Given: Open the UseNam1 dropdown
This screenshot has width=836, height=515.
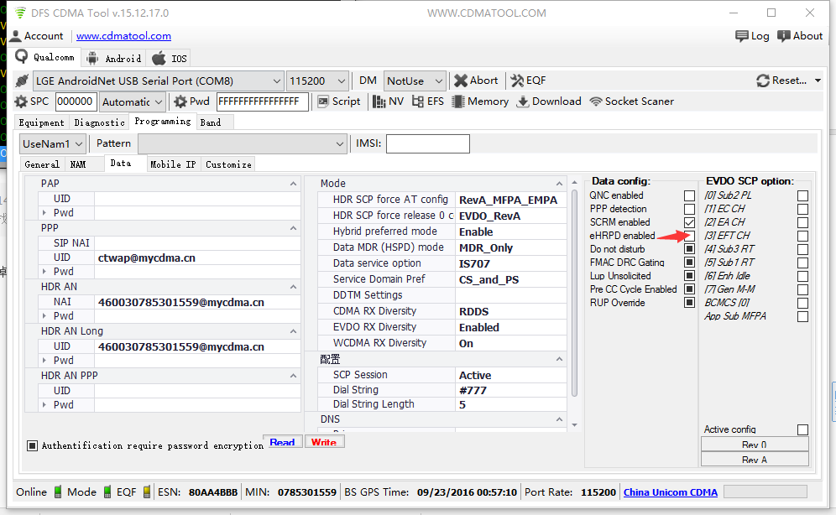Looking at the screenshot, I should pos(53,143).
